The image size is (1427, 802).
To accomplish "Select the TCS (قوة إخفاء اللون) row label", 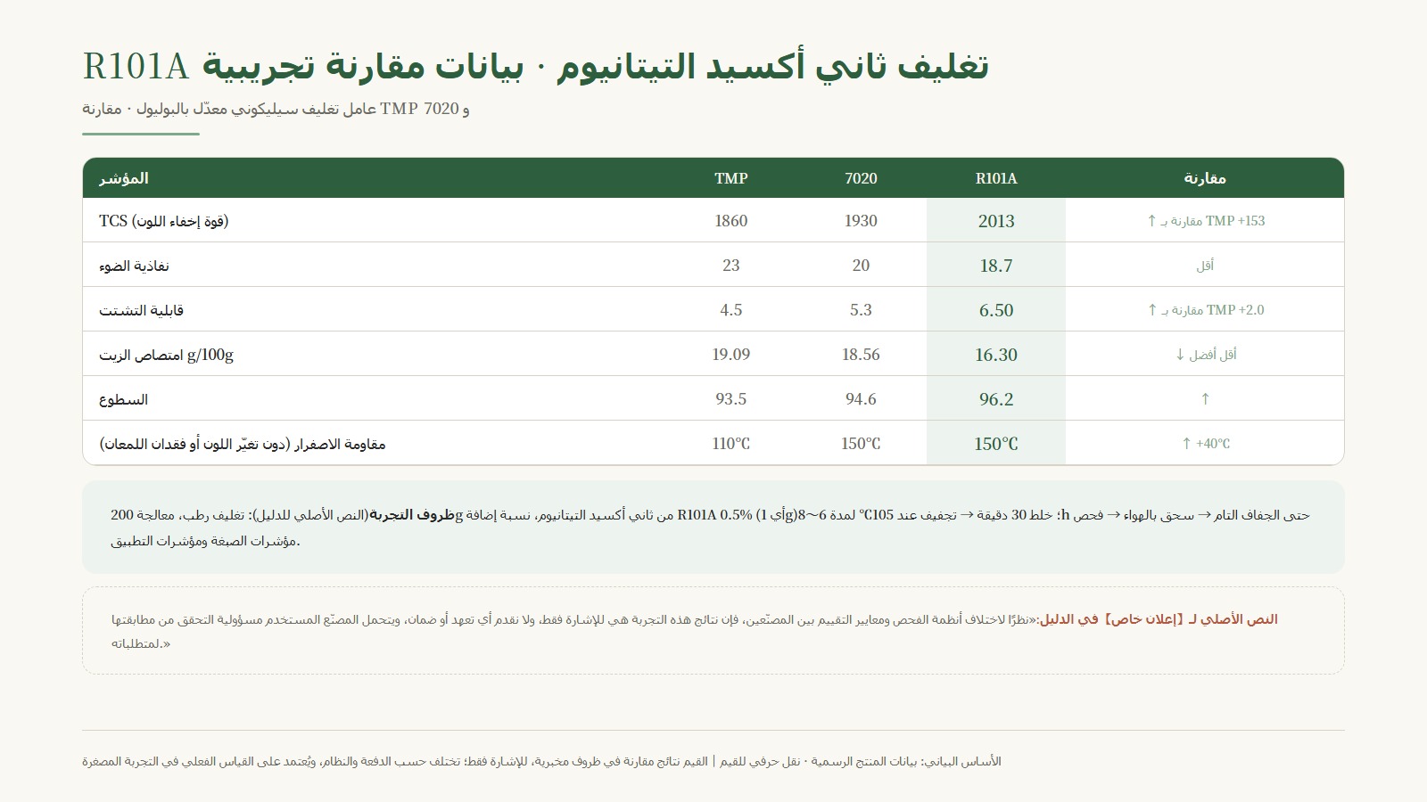I will pyautogui.click(x=164, y=221).
